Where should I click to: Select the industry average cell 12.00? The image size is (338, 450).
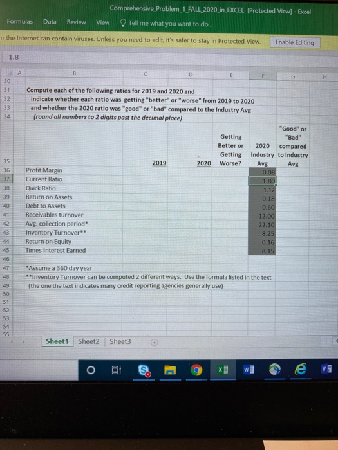[262, 216]
